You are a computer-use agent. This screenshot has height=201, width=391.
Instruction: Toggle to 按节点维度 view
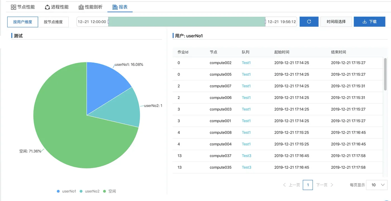point(53,22)
